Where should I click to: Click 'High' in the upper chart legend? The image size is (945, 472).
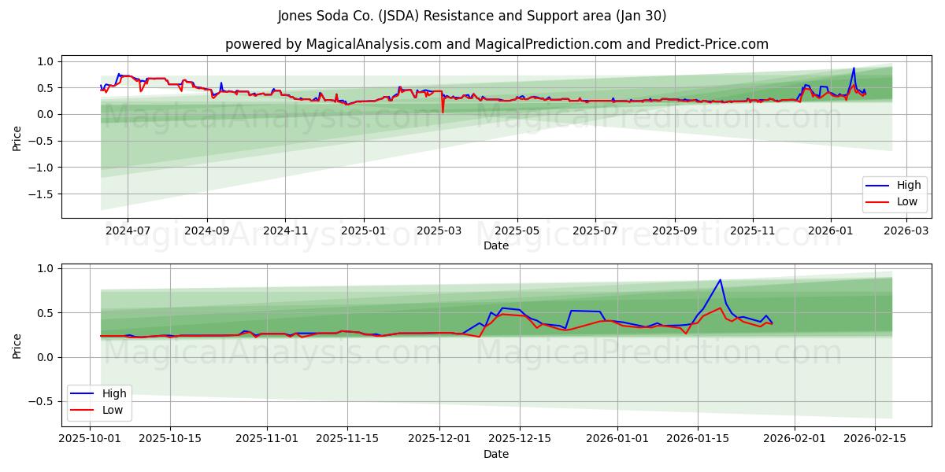tap(909, 186)
